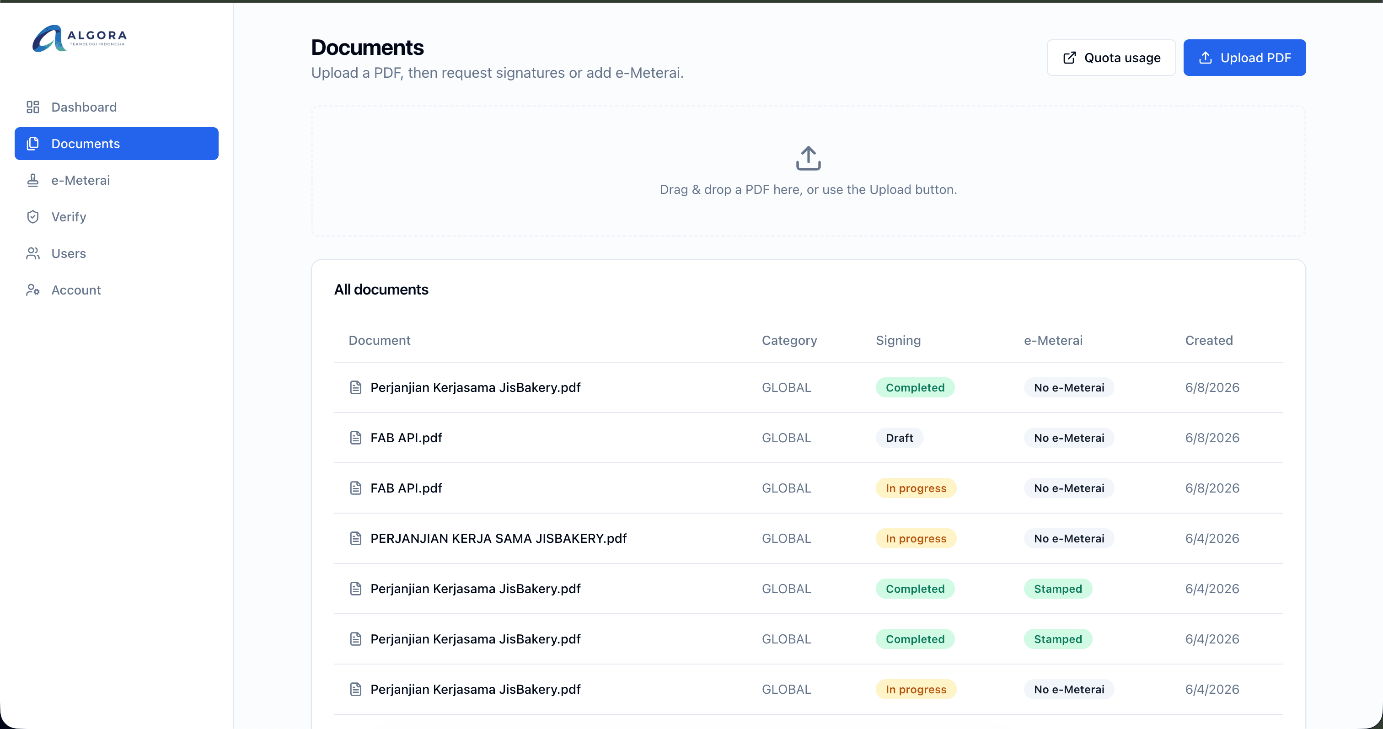Click the Quota usage button

point(1111,58)
